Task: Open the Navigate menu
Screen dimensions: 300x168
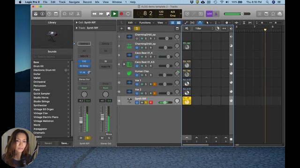Action: click(74, 2)
